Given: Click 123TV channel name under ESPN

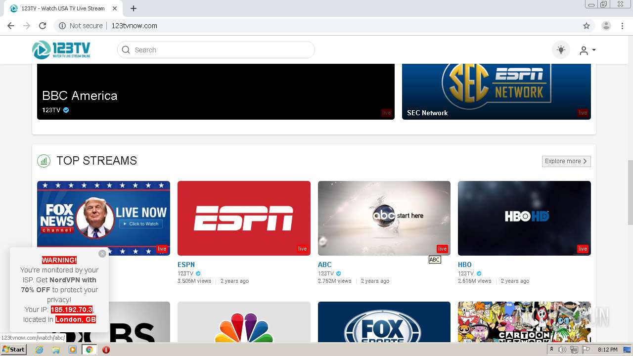Looking at the screenshot, I should 185,273.
